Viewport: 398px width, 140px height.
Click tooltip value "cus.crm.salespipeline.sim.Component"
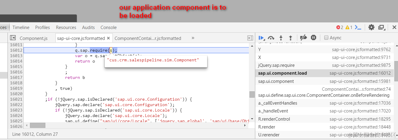coord(153,60)
